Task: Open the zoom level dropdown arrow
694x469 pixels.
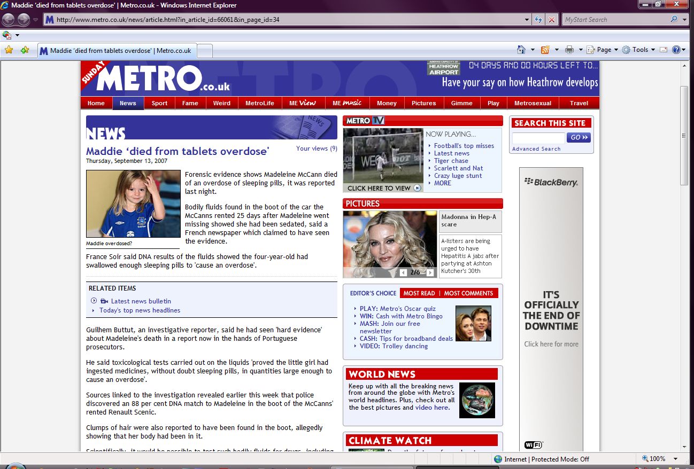Action: click(x=676, y=459)
